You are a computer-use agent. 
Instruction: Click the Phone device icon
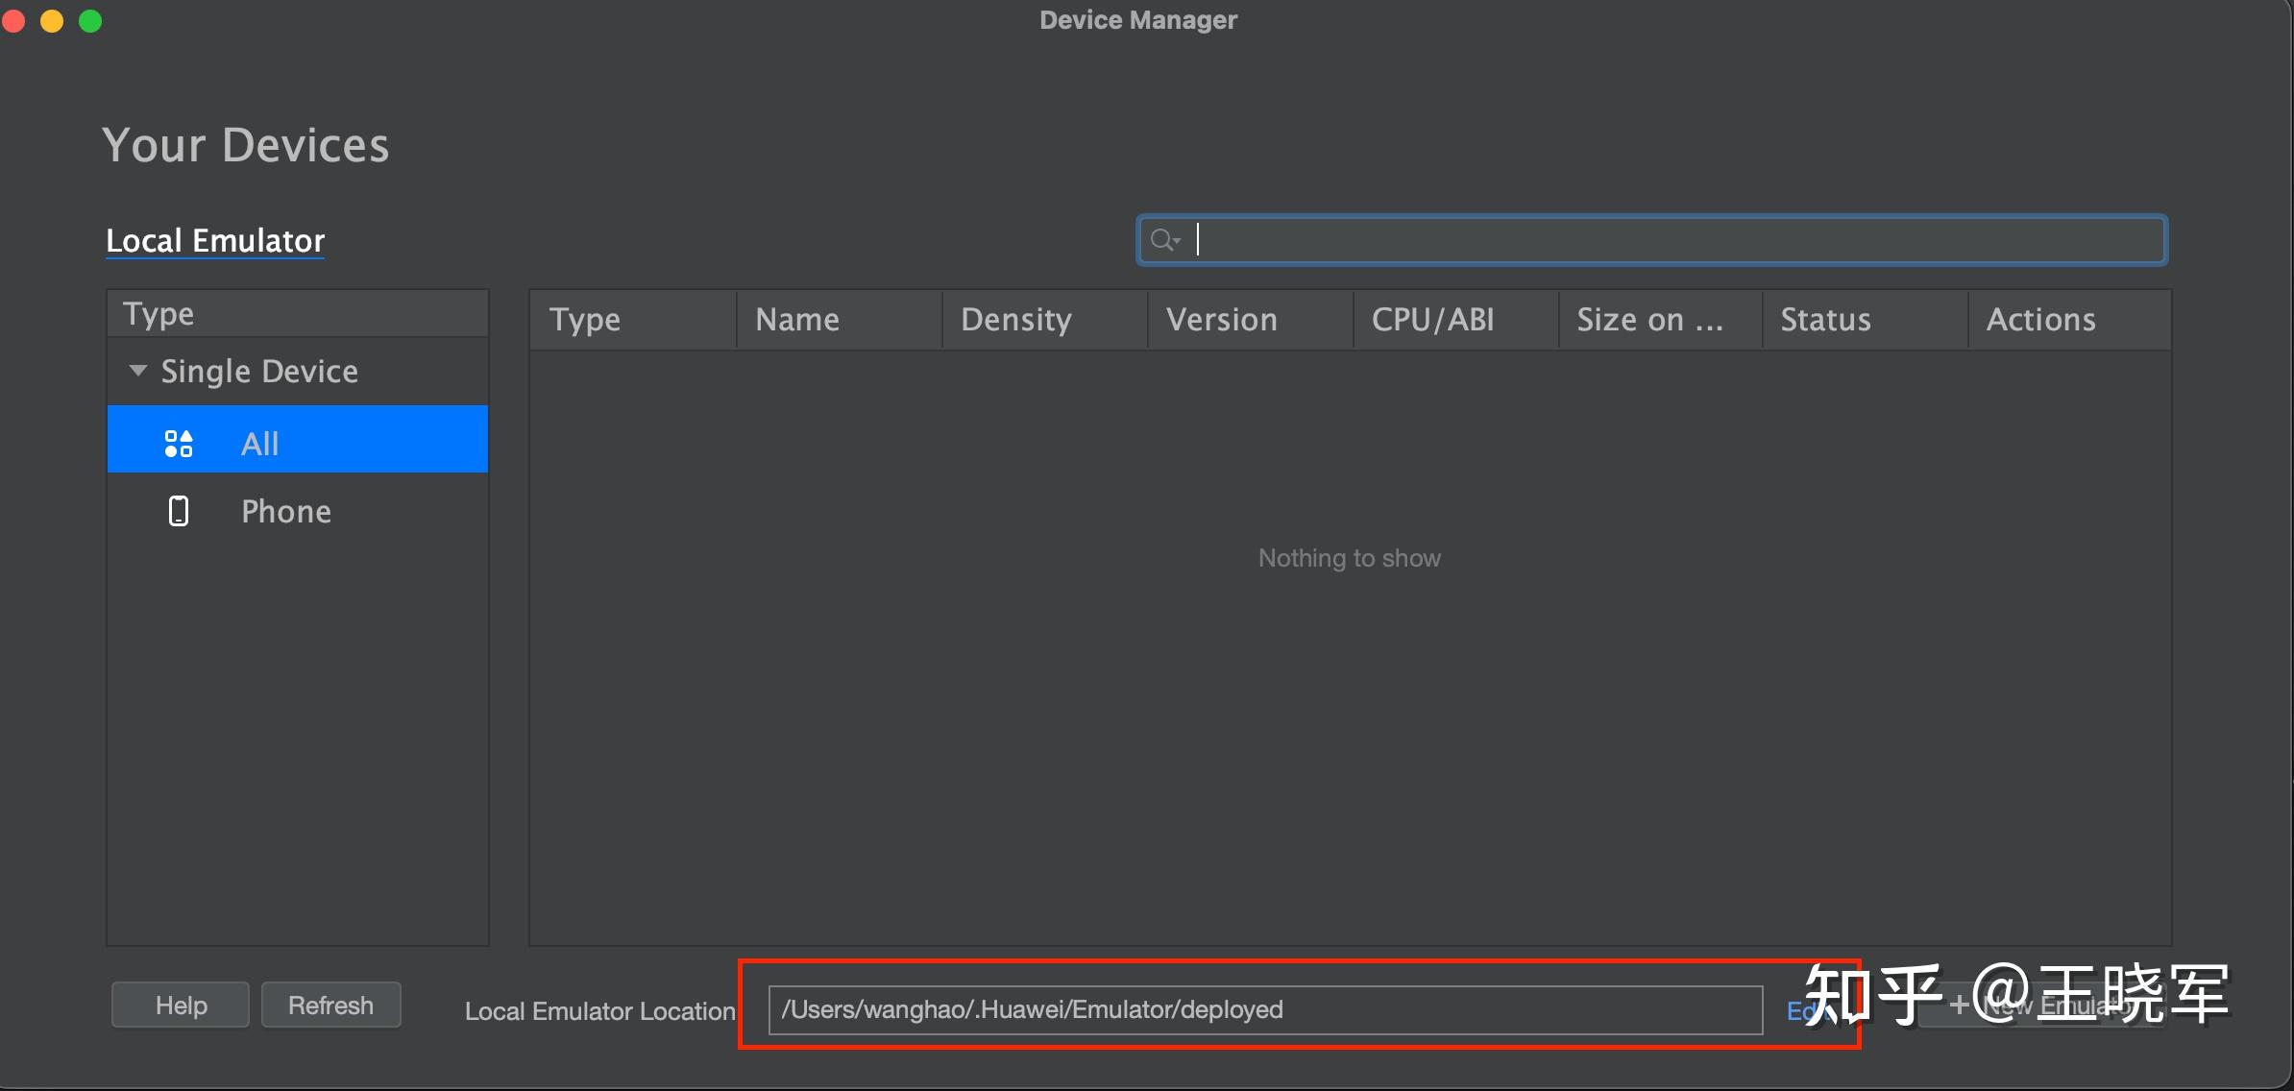pyautogui.click(x=179, y=511)
